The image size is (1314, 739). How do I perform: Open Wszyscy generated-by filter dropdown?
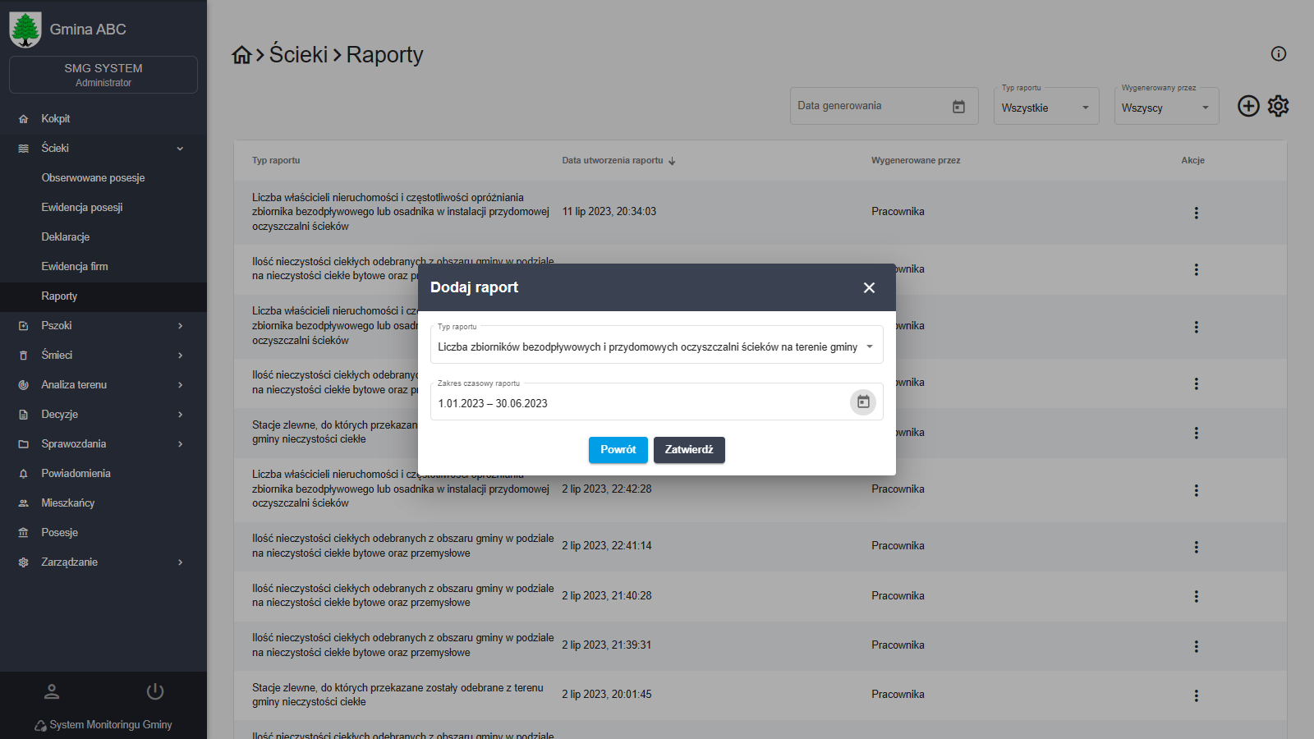pyautogui.click(x=1165, y=108)
